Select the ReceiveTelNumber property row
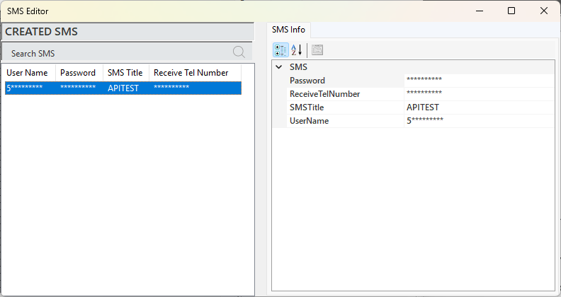 click(x=413, y=94)
